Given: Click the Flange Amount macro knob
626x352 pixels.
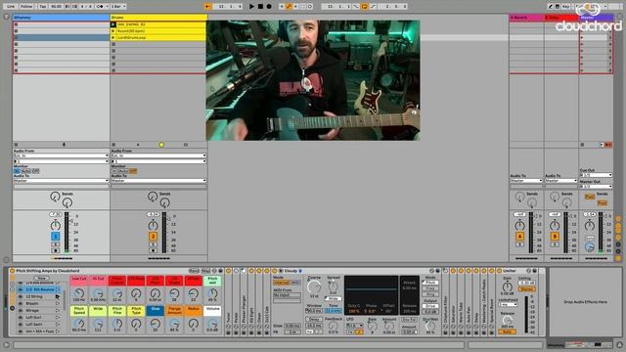Looking at the screenshot, I should click(174, 324).
